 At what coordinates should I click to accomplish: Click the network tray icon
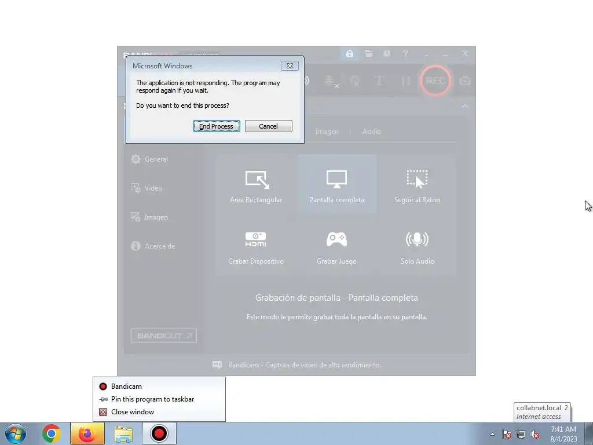521,434
